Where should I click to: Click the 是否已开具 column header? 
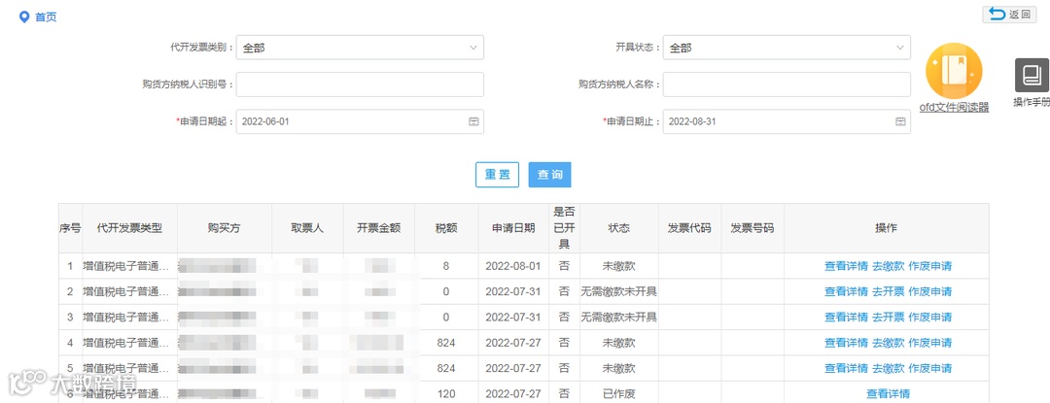tap(565, 228)
